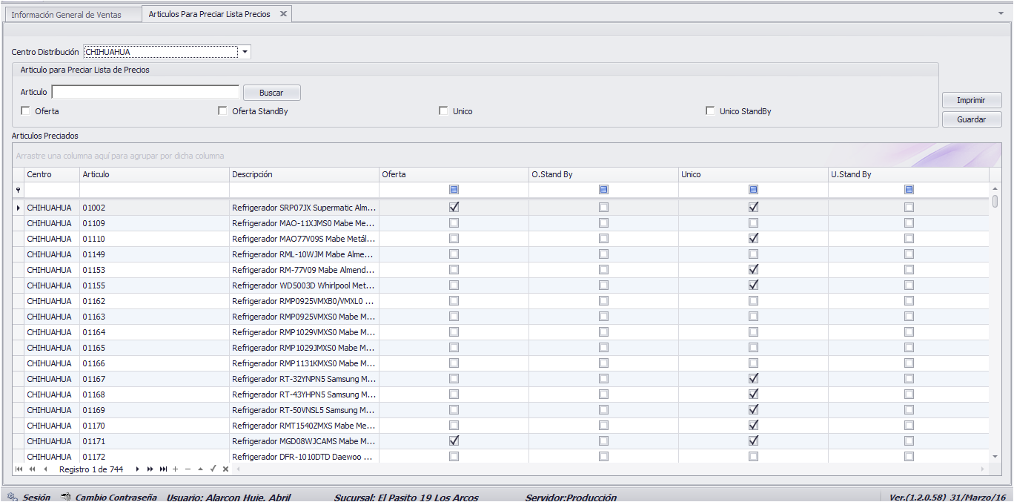
Task: Close the Articulos Para Preciar Lista Precios tab
Action: click(283, 14)
